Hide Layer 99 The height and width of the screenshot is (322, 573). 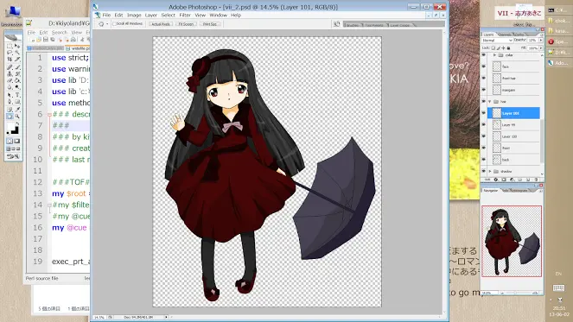point(483,124)
